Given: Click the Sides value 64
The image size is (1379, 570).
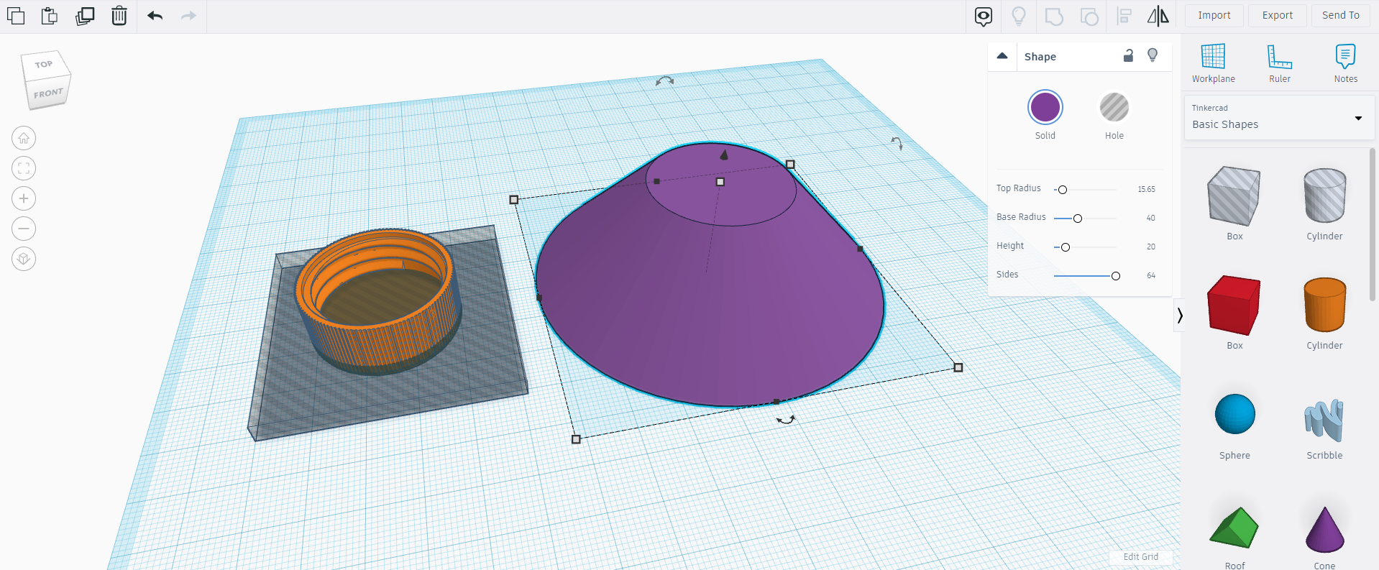Looking at the screenshot, I should [1151, 276].
